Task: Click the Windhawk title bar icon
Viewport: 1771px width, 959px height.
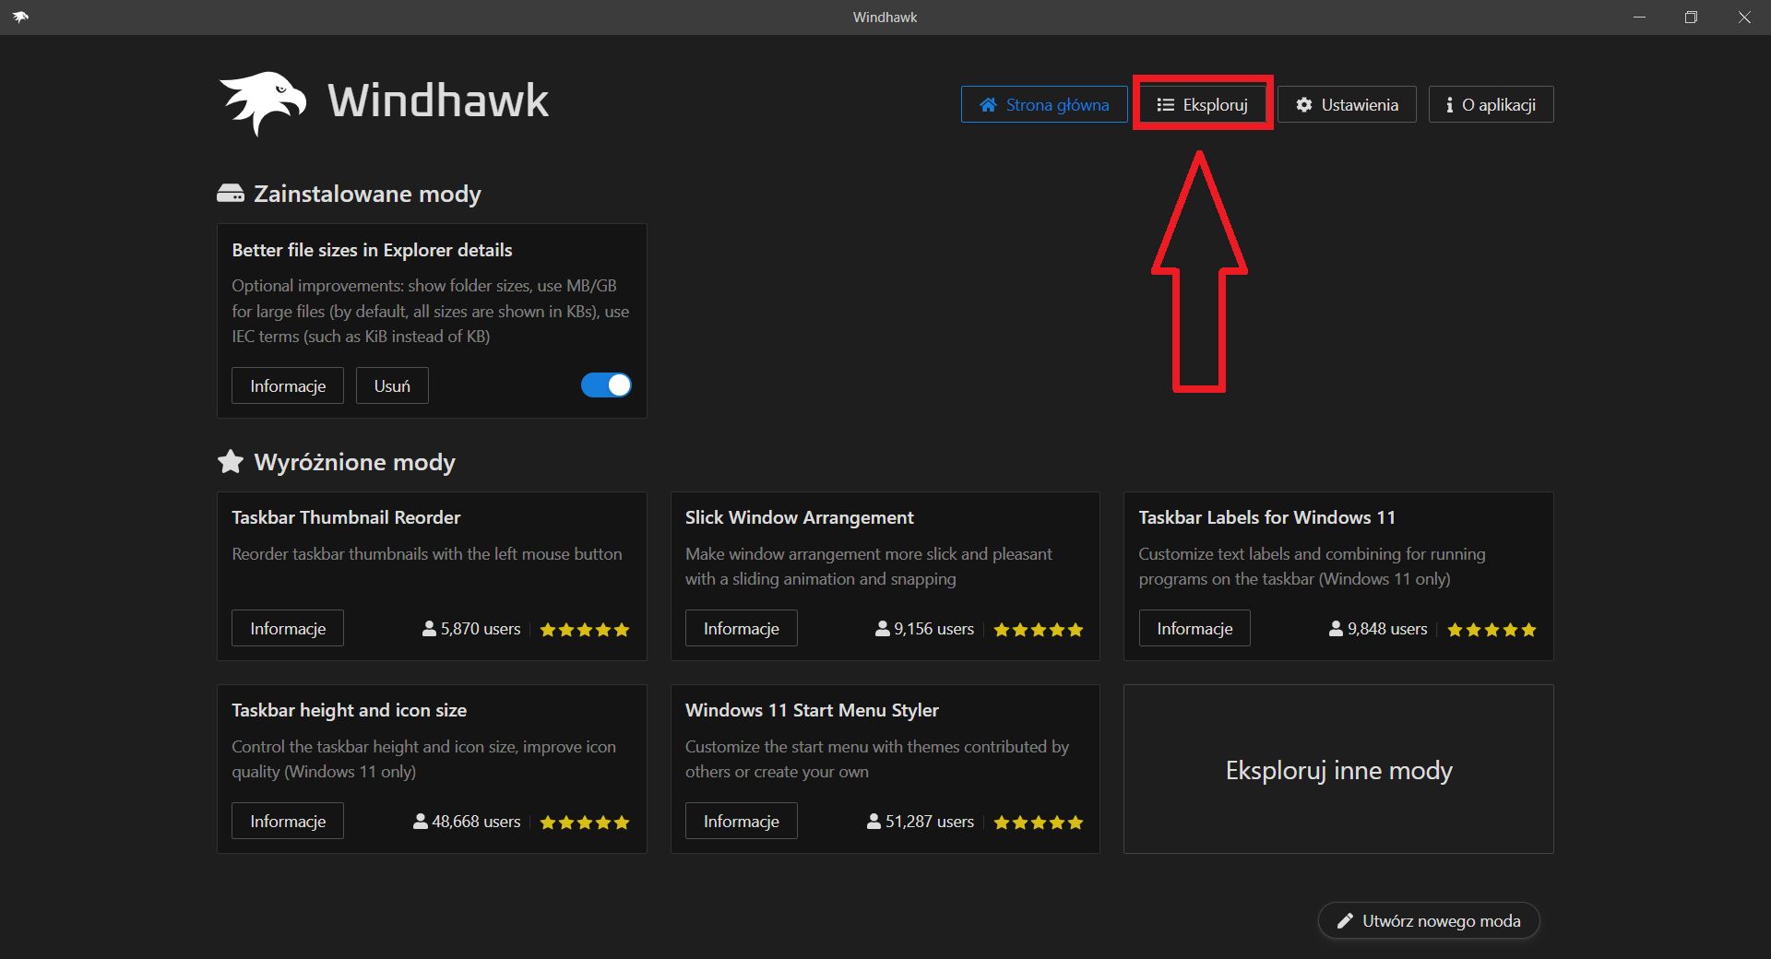Action: 20,17
